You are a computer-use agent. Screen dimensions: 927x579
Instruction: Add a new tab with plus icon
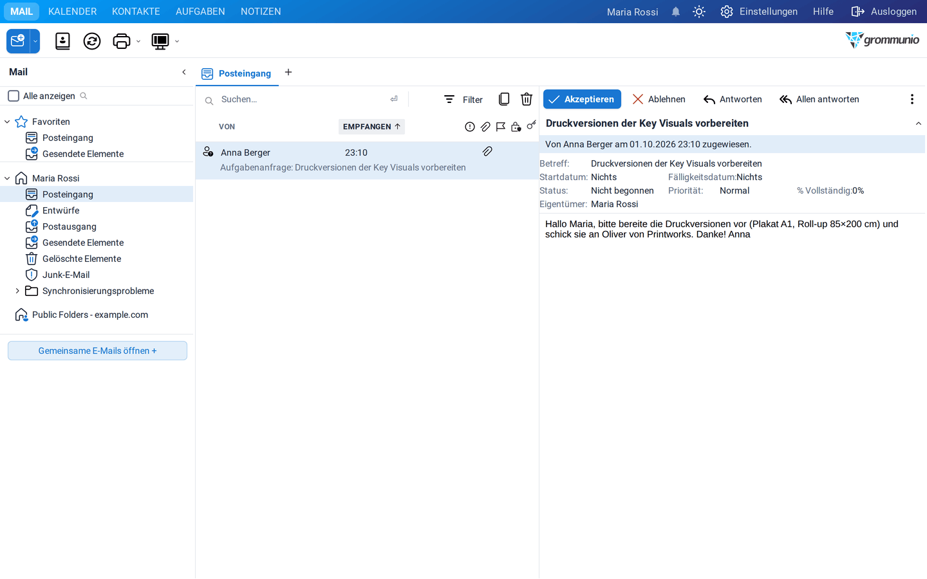(288, 72)
